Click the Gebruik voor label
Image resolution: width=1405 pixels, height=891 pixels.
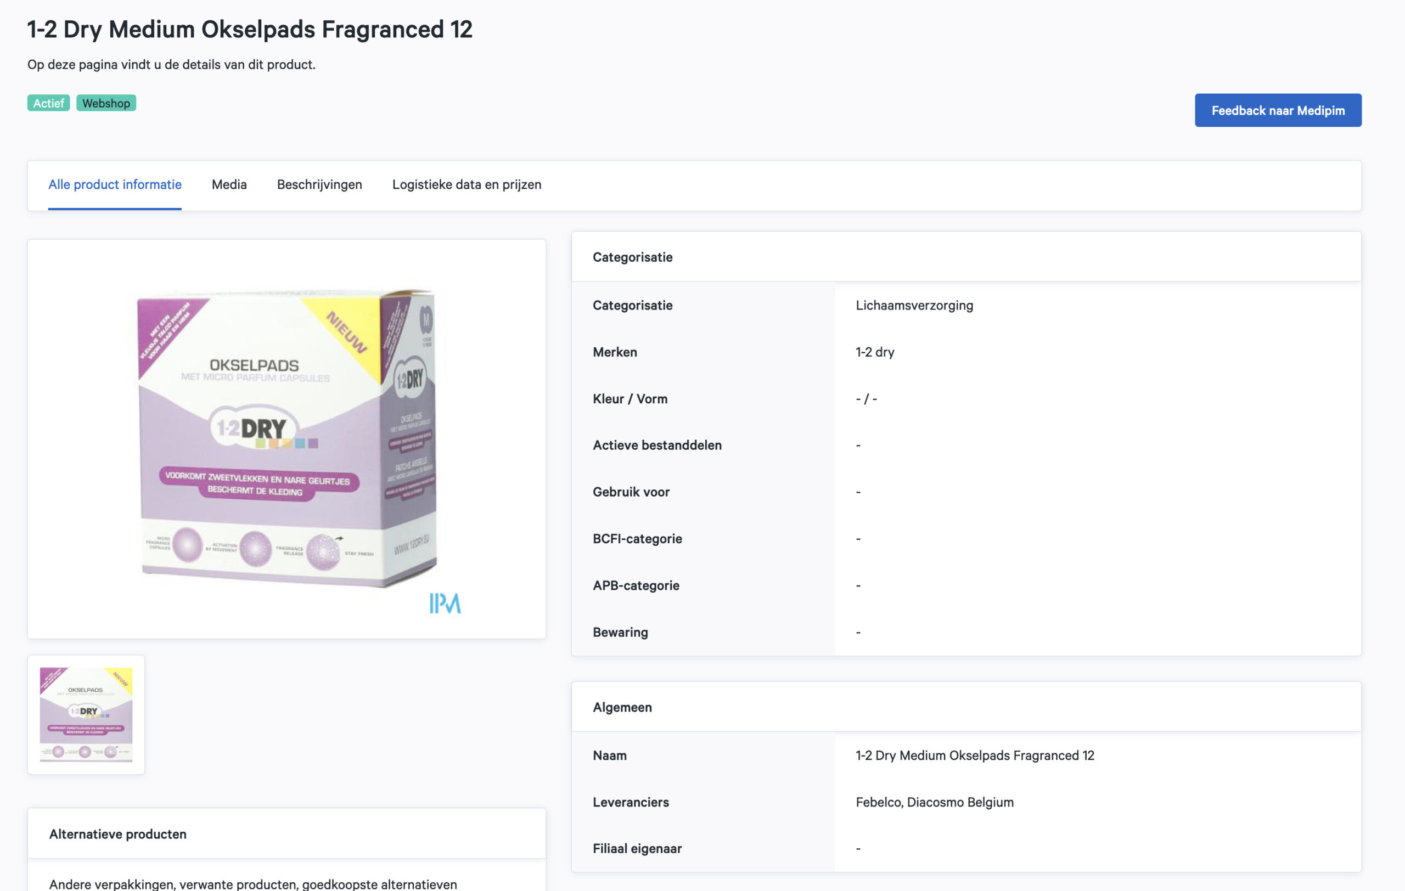point(631,492)
